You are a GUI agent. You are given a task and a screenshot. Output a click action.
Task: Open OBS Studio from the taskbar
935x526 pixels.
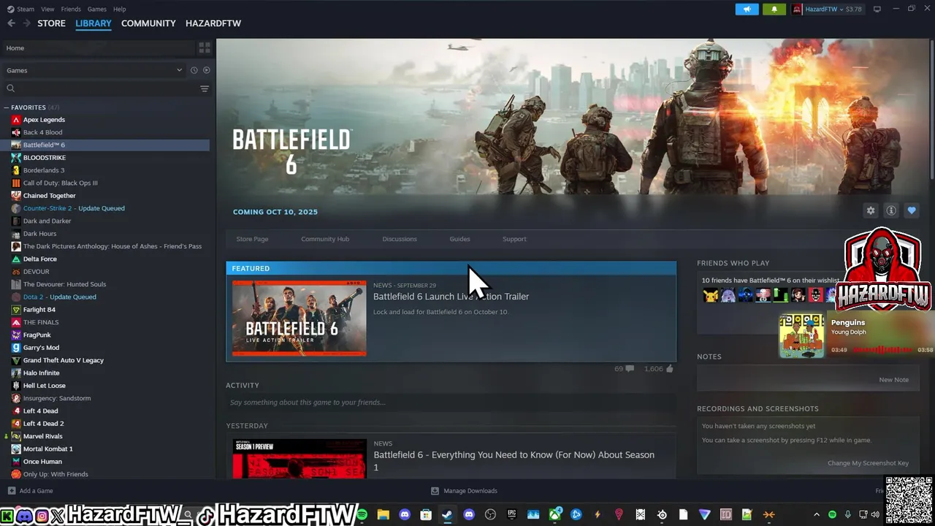(490, 515)
